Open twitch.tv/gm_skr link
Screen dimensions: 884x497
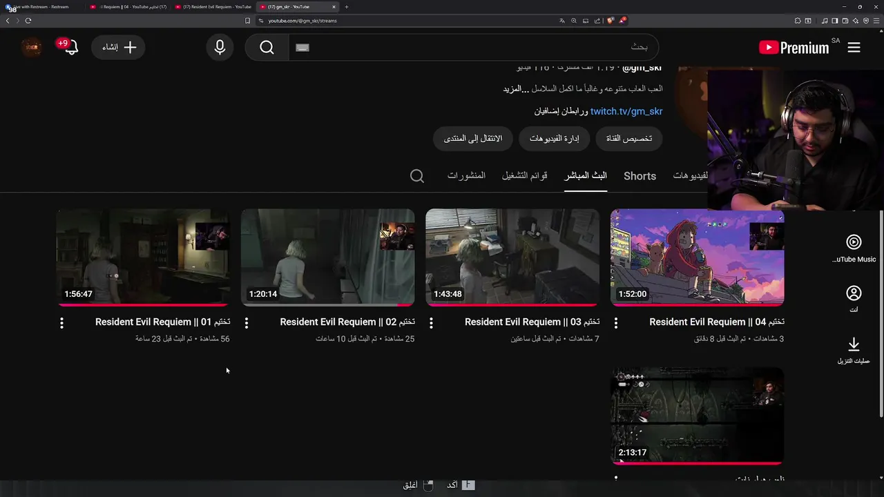click(626, 111)
